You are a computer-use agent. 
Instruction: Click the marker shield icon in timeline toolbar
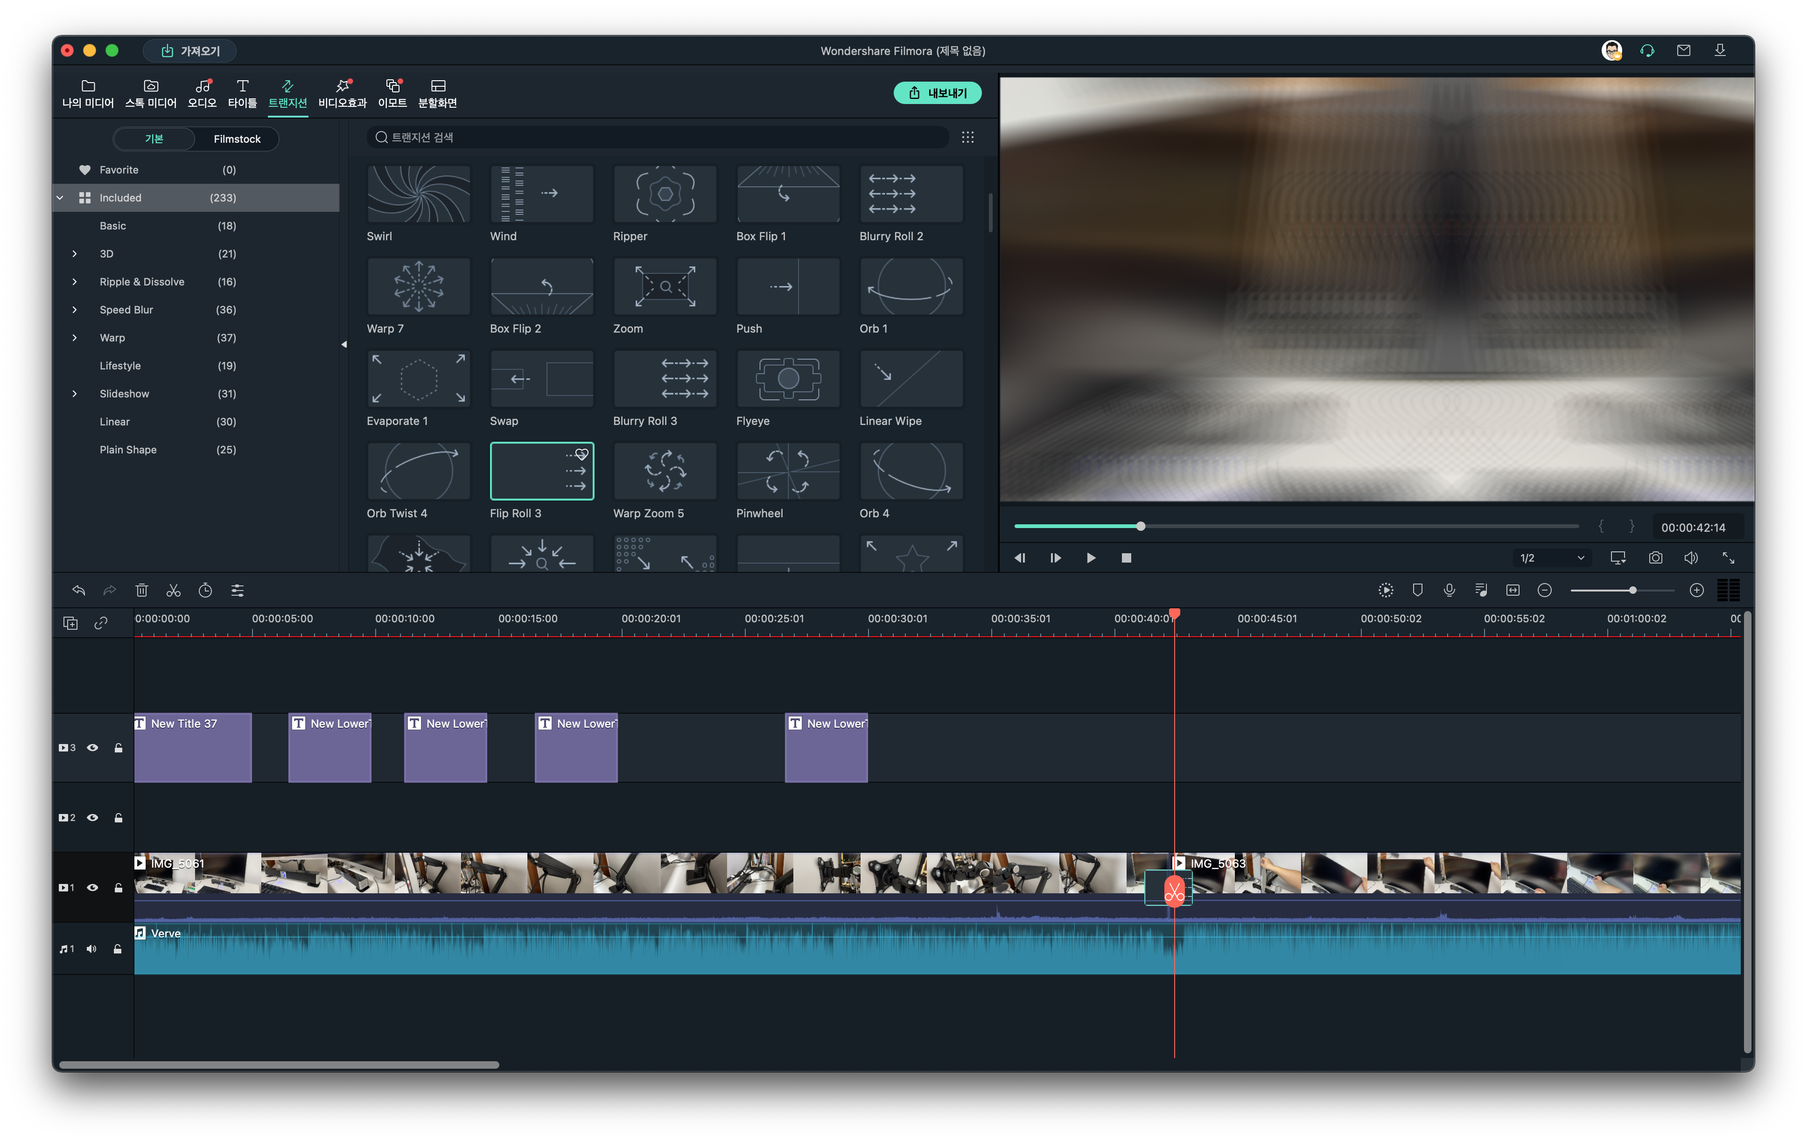click(1417, 591)
